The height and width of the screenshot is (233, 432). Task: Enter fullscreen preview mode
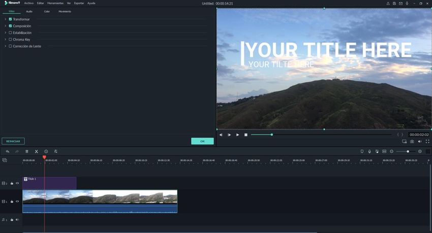[427, 142]
